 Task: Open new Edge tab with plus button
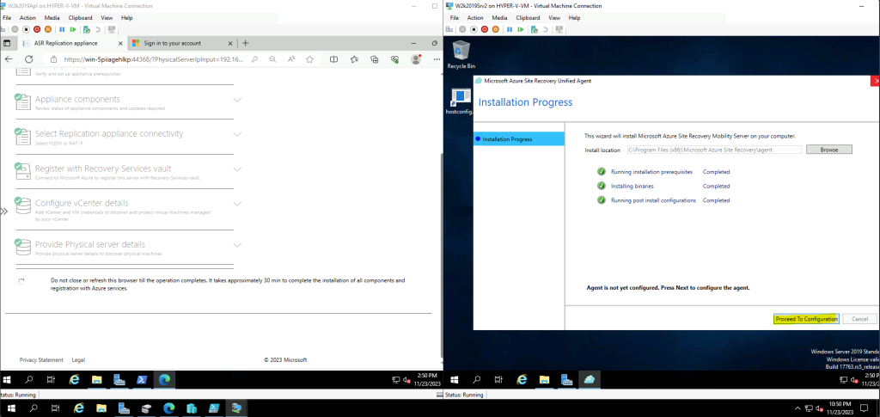[245, 43]
